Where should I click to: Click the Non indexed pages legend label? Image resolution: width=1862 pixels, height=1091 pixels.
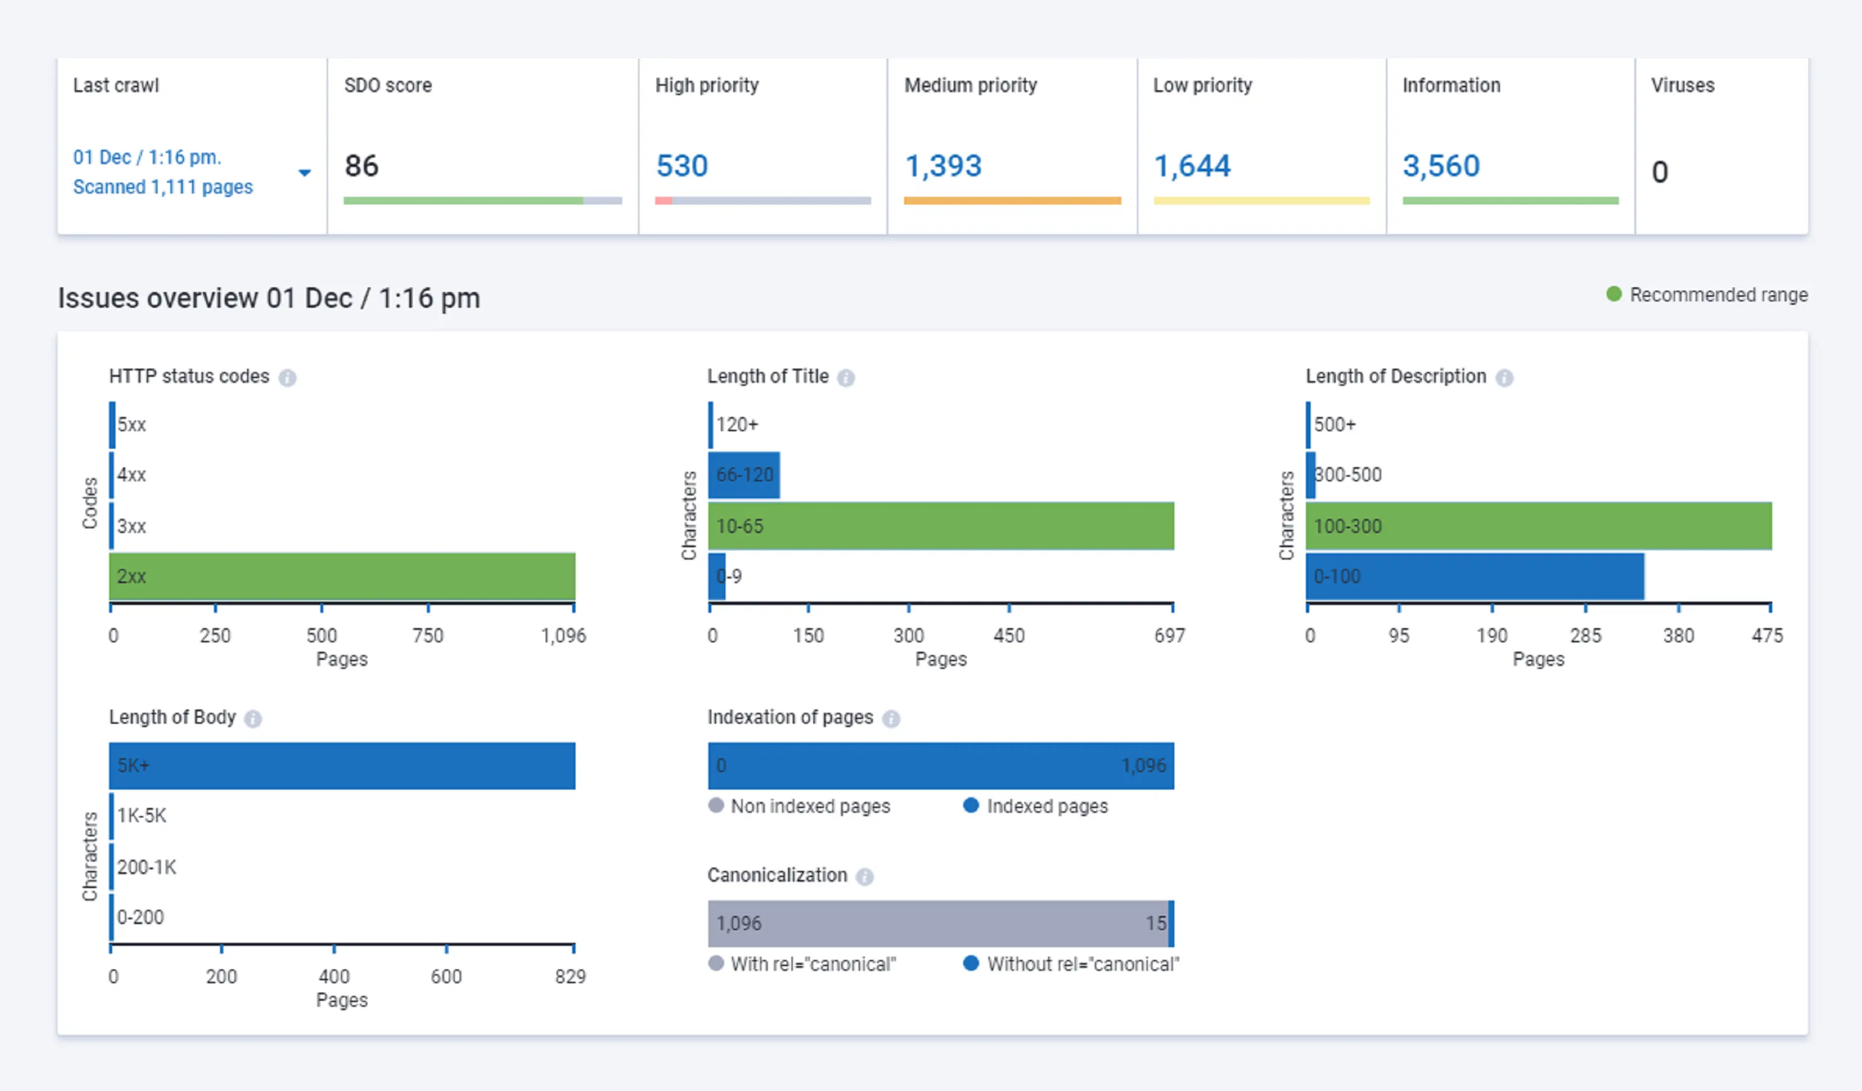pyautogui.click(x=810, y=806)
